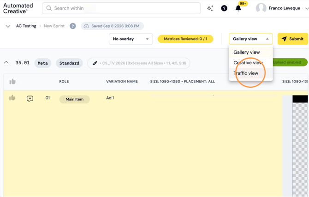
Task: Open the AI sparkle assistant icon
Action: [210, 8]
